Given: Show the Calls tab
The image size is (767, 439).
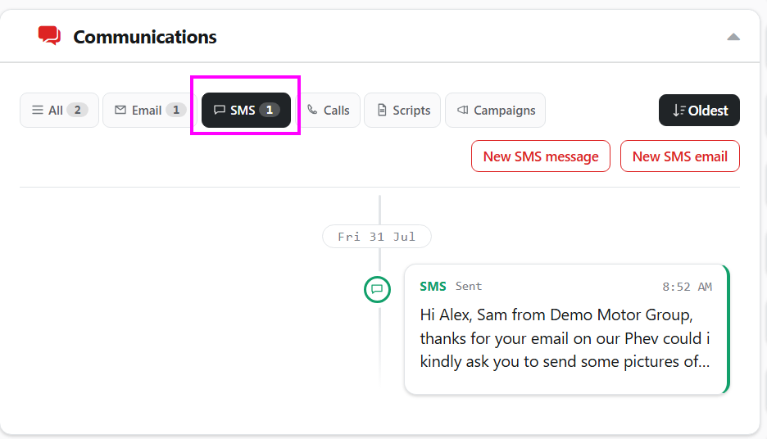Looking at the screenshot, I should [328, 110].
